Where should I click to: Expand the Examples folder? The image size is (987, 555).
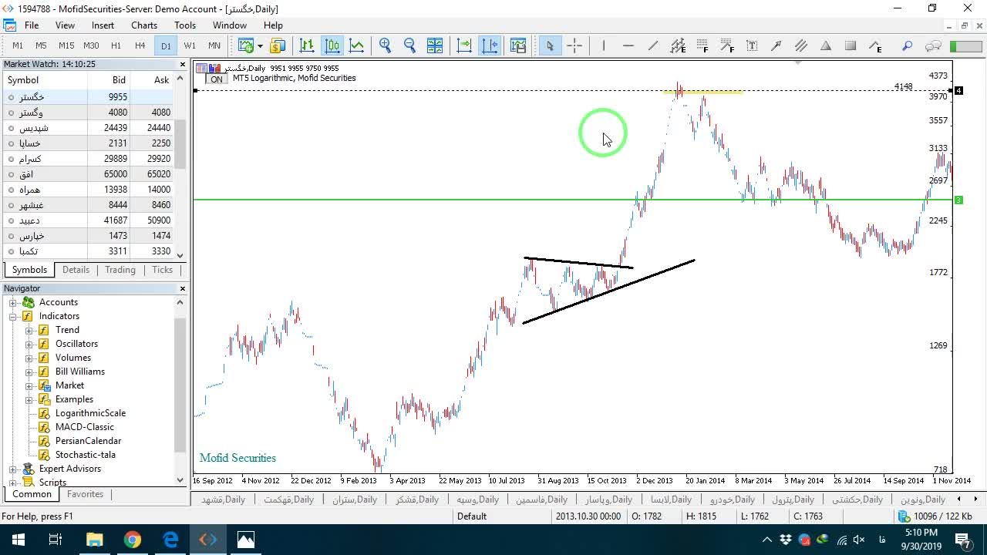click(29, 399)
